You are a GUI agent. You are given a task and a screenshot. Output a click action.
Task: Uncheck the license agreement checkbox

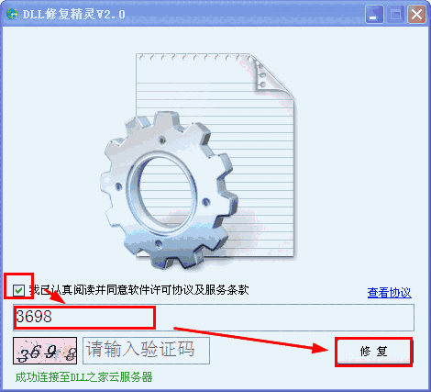point(18,290)
